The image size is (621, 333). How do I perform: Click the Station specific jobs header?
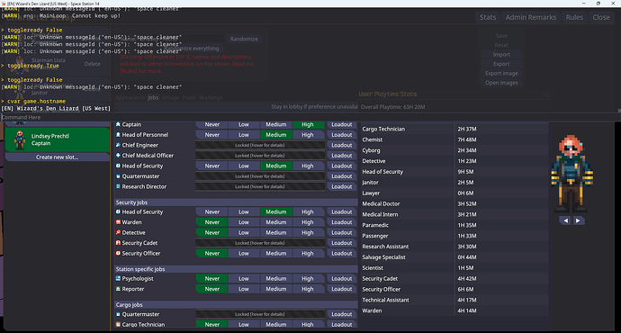(236, 269)
